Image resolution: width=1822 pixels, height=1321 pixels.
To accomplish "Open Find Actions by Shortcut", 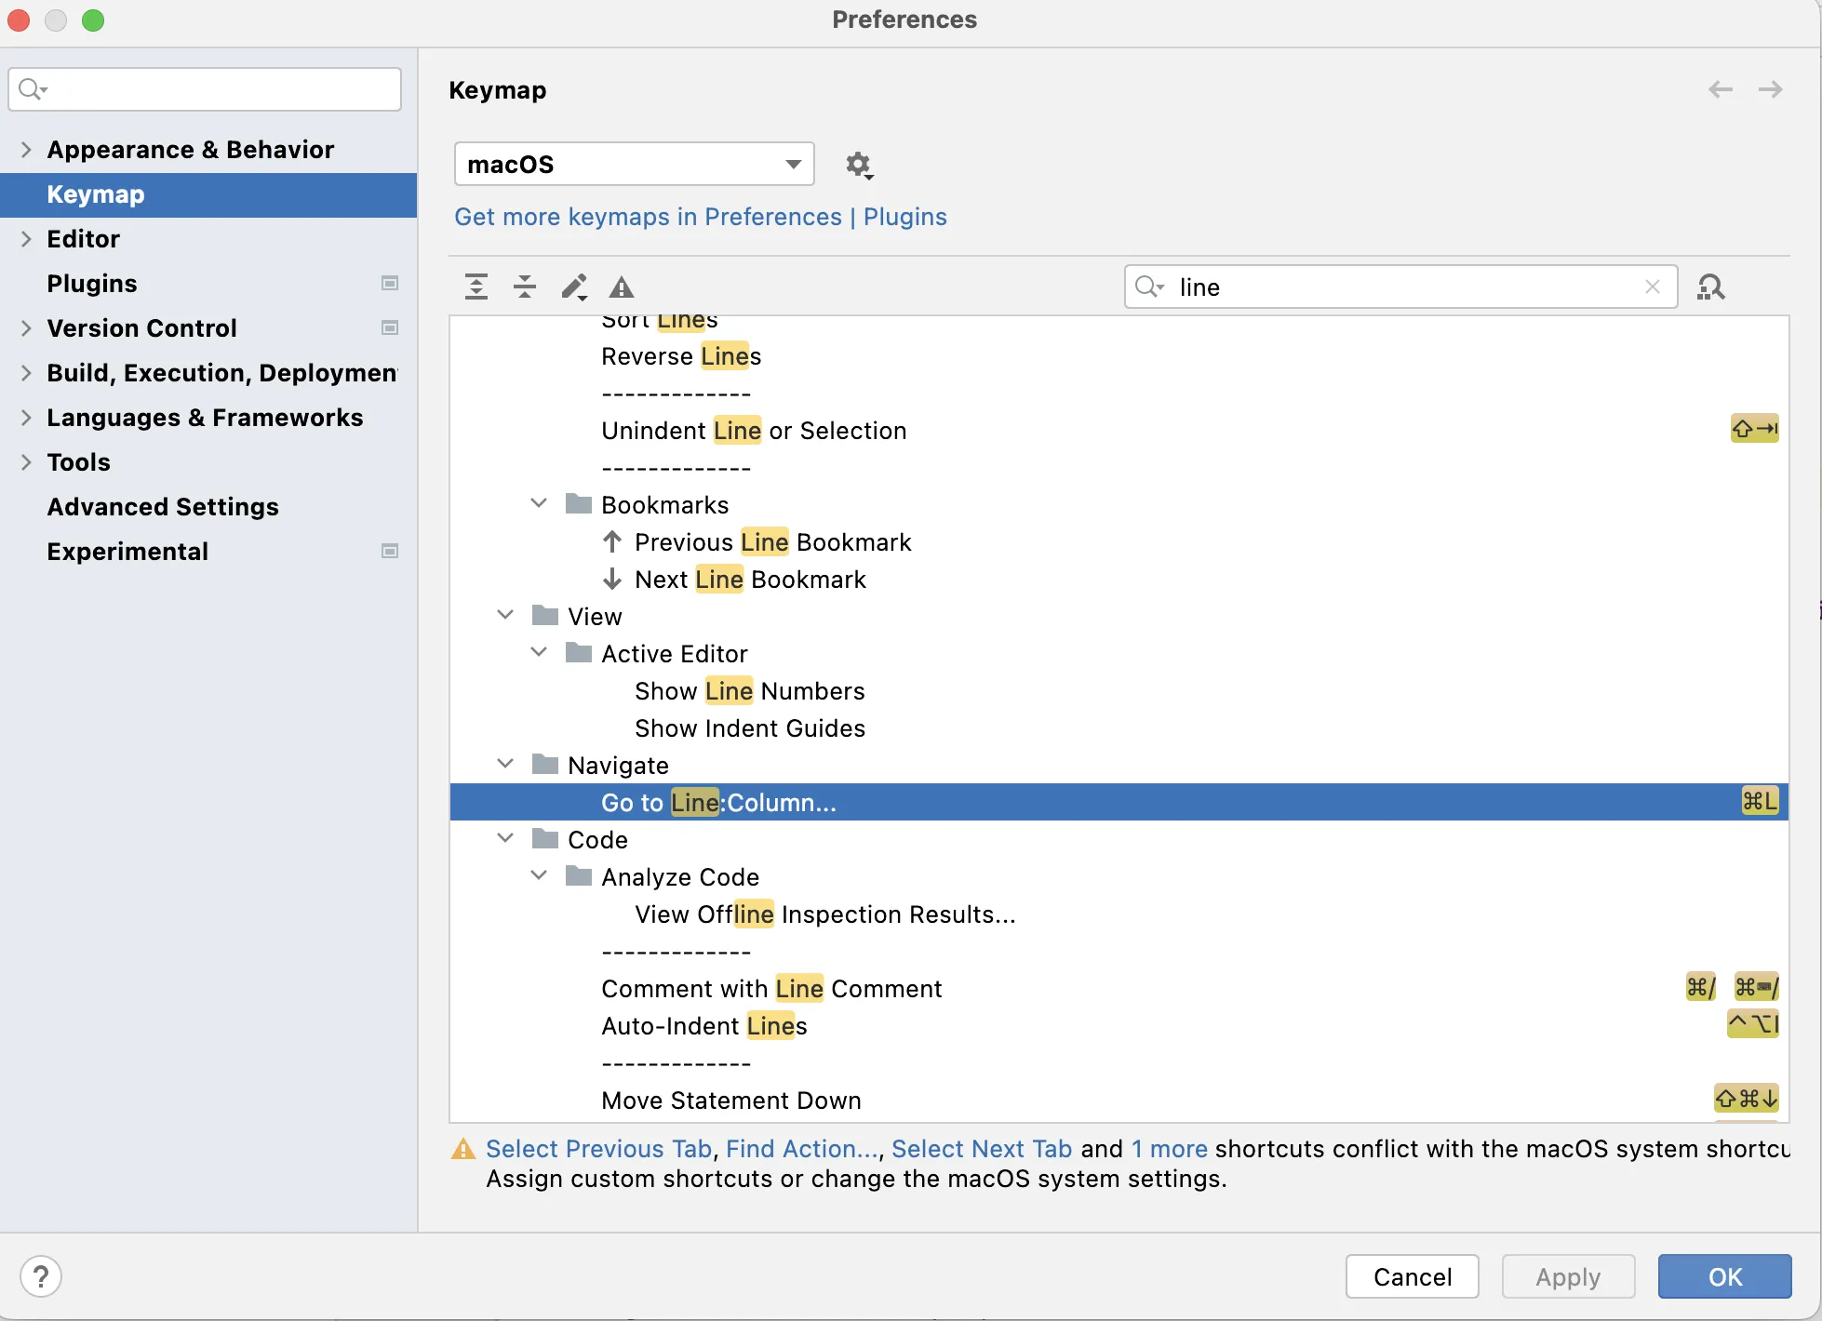I will coord(1710,287).
